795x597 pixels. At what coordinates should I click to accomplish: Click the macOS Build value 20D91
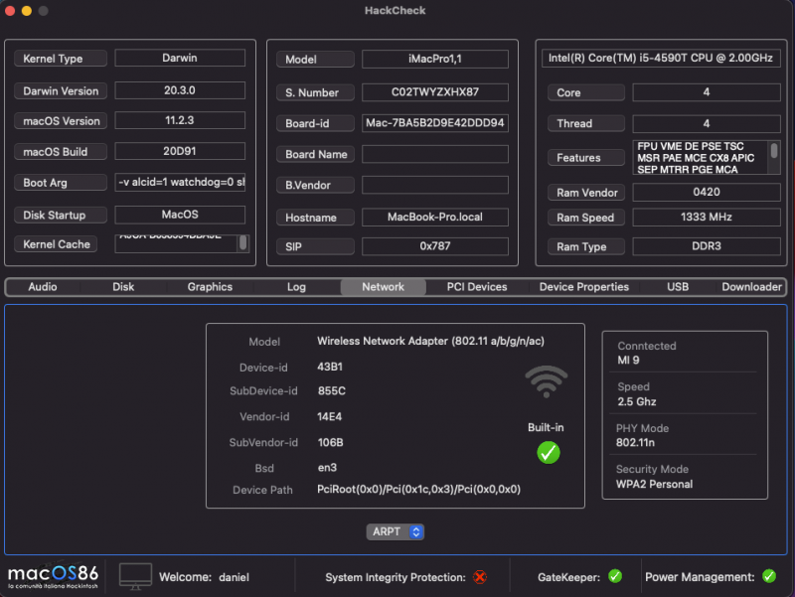pyautogui.click(x=180, y=151)
